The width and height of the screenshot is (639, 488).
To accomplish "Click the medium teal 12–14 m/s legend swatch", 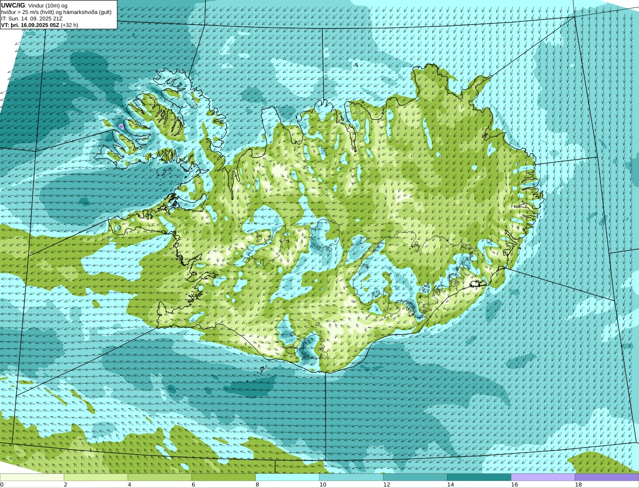I will click(x=415, y=478).
